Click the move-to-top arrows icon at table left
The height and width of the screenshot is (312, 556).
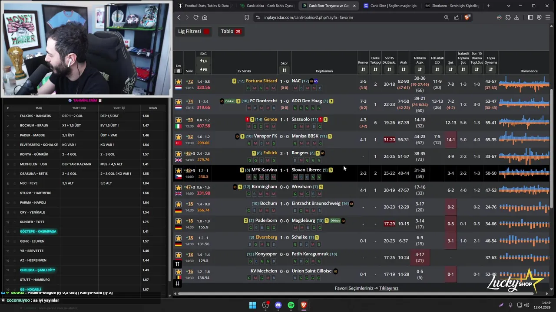(177, 263)
